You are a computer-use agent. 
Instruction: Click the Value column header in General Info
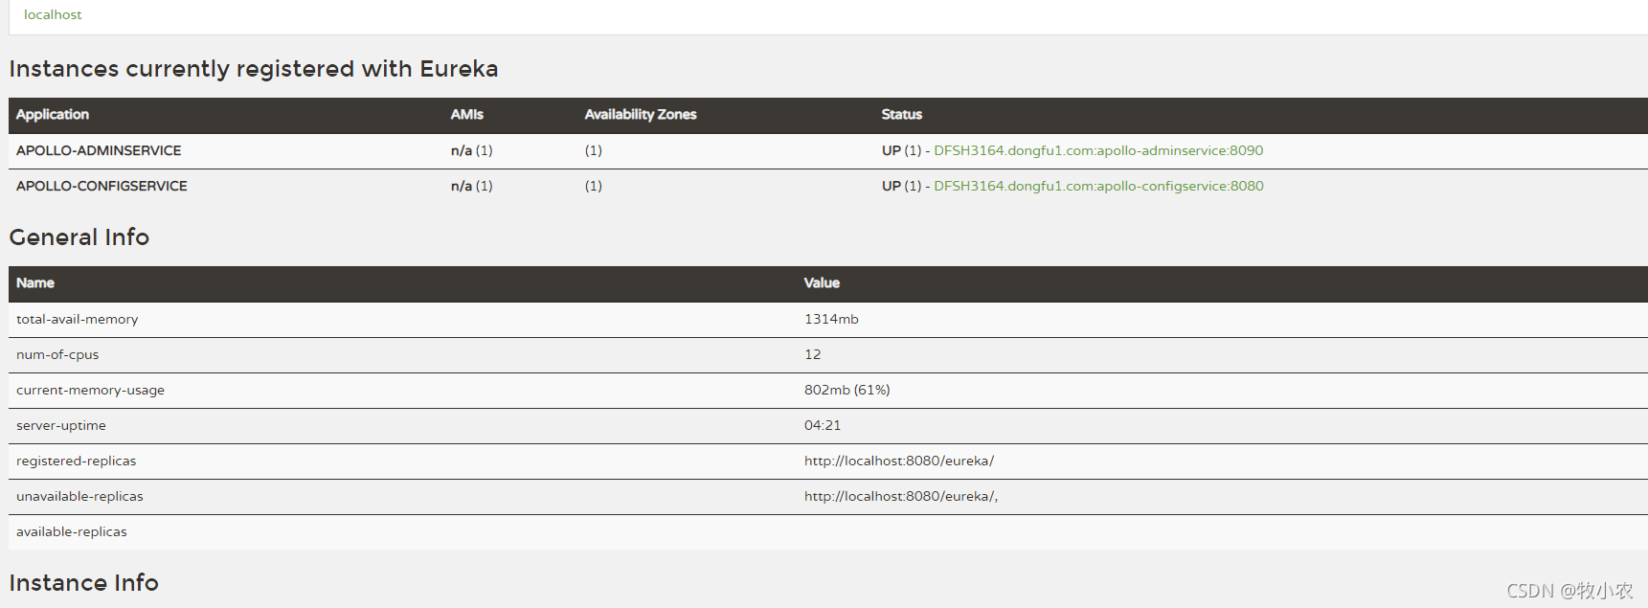point(822,282)
